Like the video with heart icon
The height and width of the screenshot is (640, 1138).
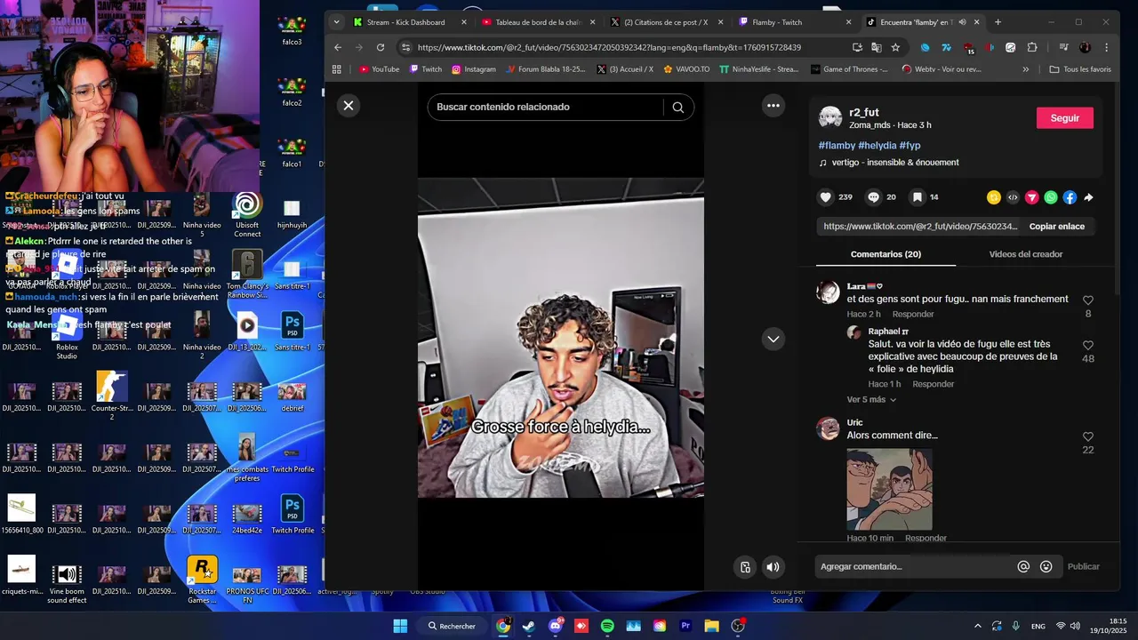pos(826,197)
